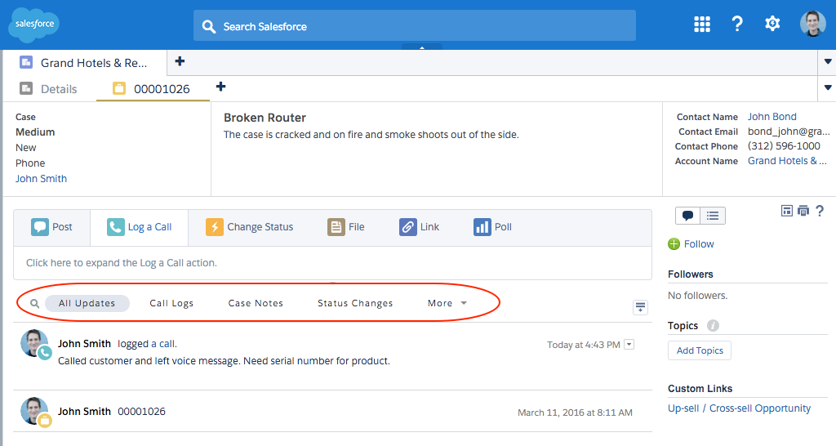Filter feed by All Updates
836x446 pixels.
point(87,303)
